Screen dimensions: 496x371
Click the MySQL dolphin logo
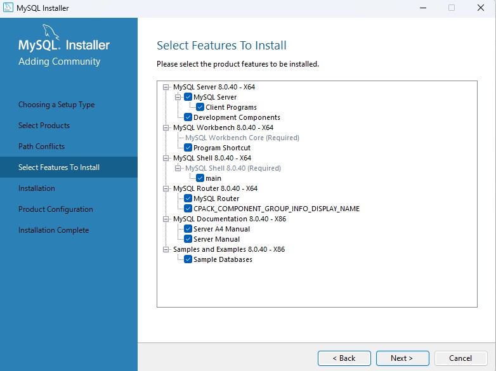tap(51, 32)
